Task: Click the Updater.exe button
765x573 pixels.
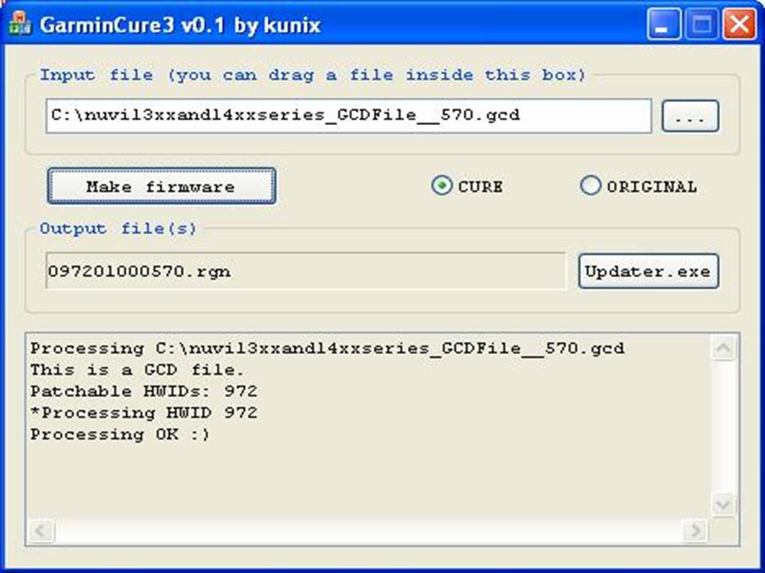Action: click(649, 271)
